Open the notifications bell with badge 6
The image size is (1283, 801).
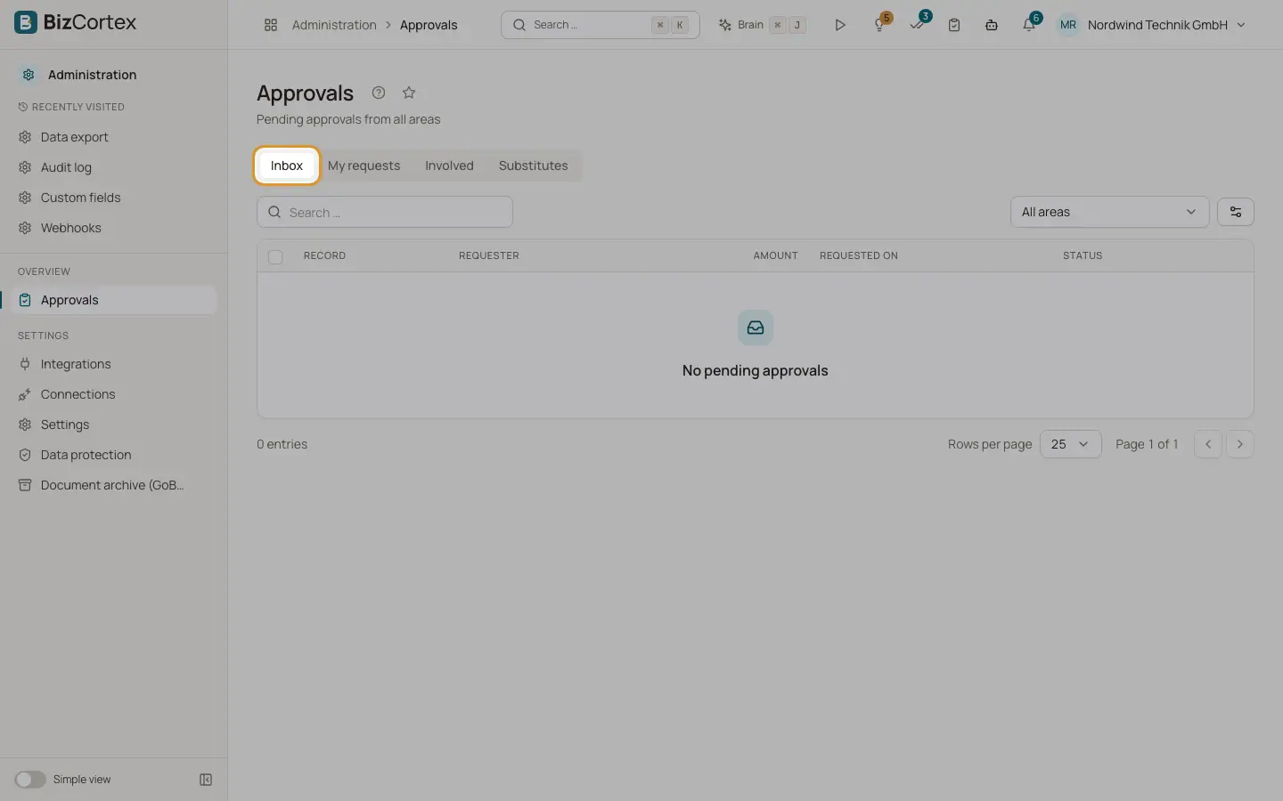tap(1029, 25)
